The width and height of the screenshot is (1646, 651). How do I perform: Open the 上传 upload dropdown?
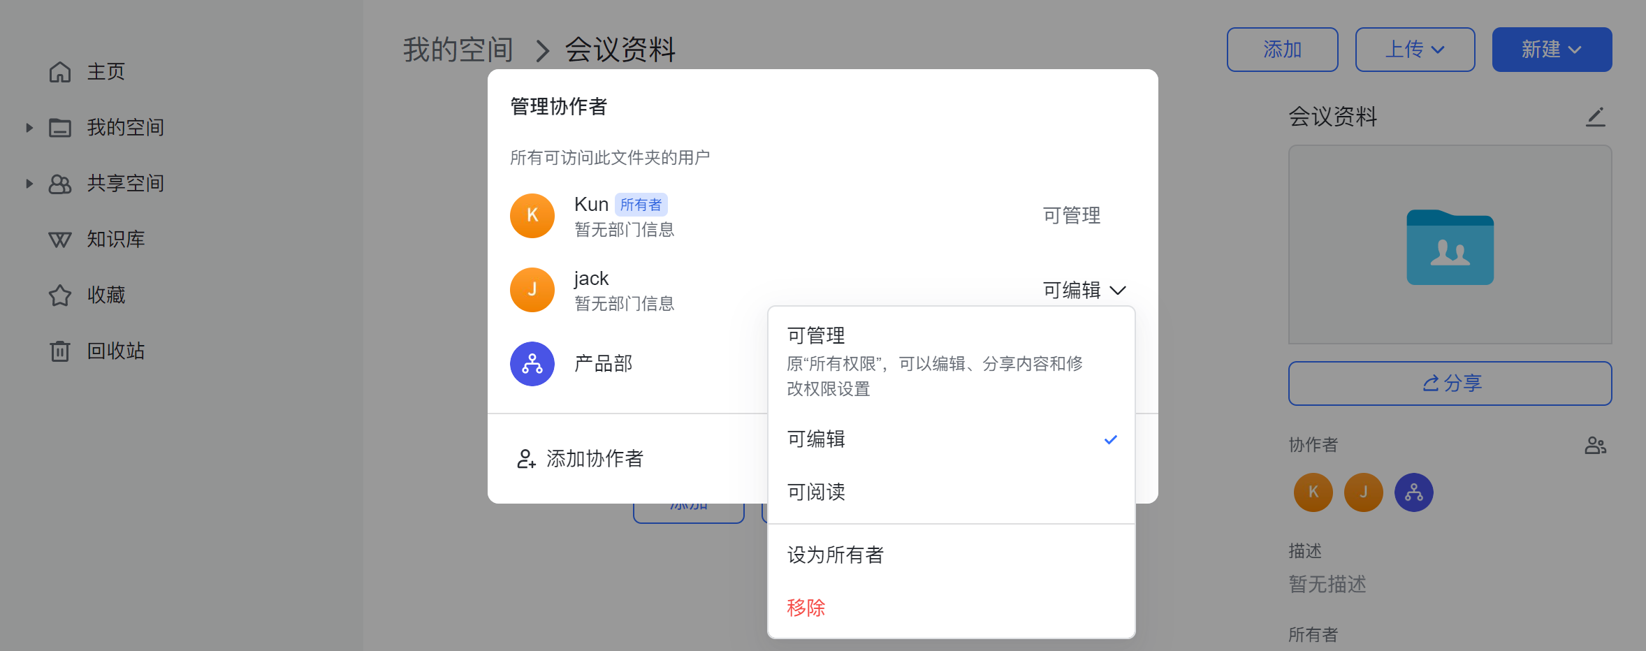[1415, 50]
